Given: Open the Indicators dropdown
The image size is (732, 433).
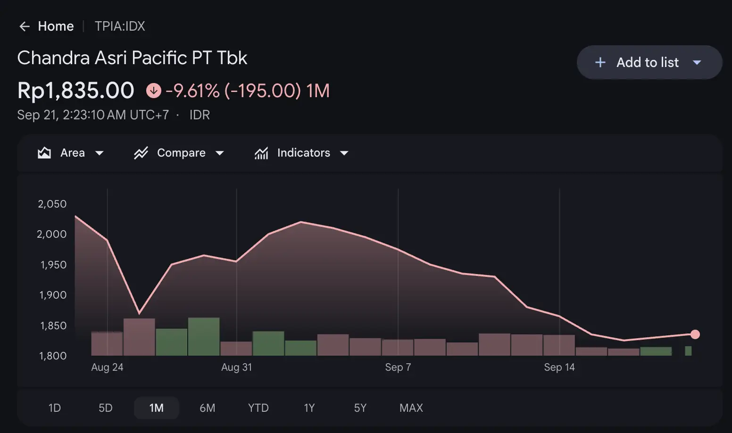Looking at the screenshot, I should click(302, 153).
